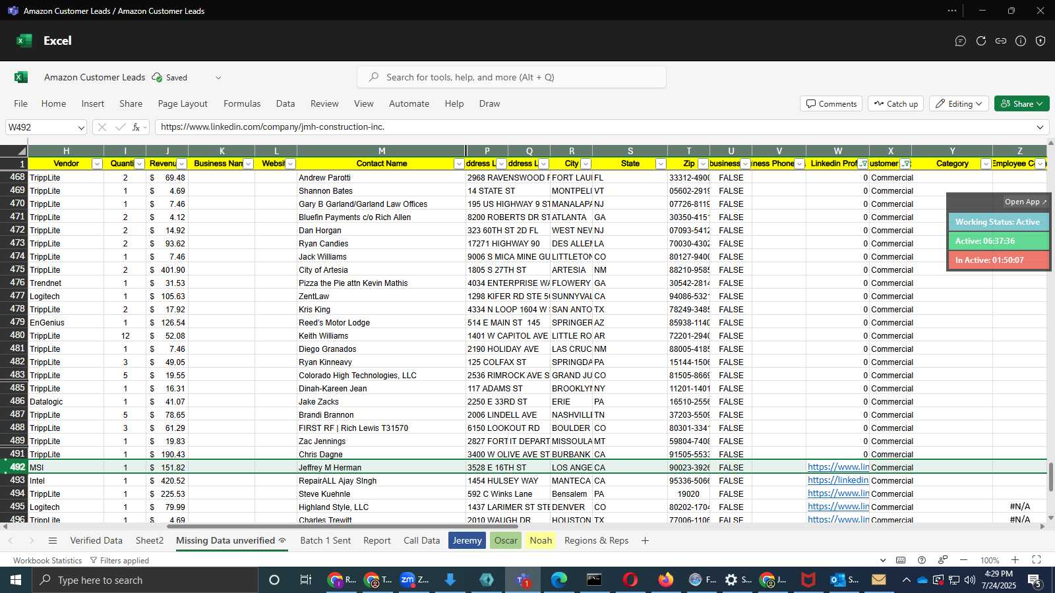This screenshot has height=593, width=1055.
Task: Open the Firefox taskbar icon
Action: point(666,580)
